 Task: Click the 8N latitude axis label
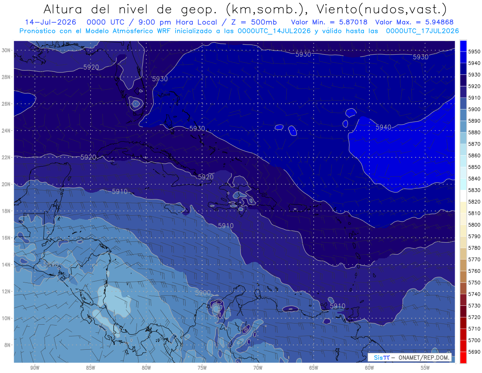pyautogui.click(x=8, y=345)
